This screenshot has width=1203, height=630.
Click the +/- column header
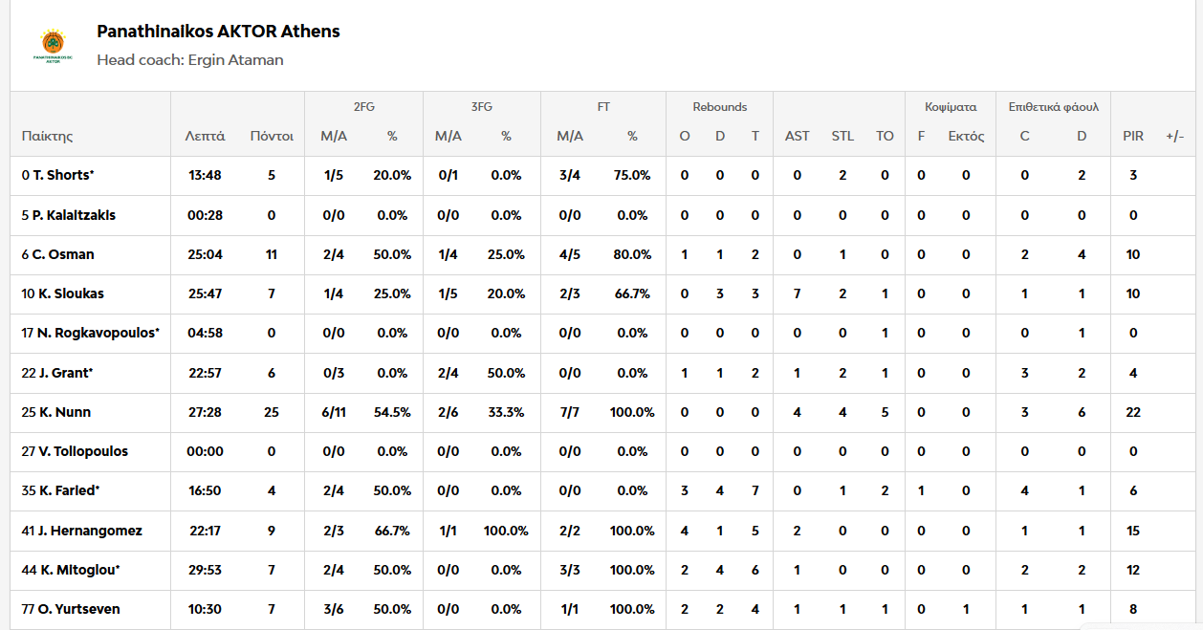coord(1174,136)
